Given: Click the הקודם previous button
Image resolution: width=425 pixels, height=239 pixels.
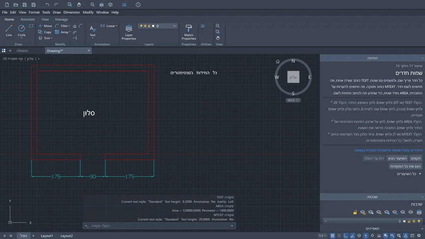Looking at the screenshot, I should pos(415,158).
